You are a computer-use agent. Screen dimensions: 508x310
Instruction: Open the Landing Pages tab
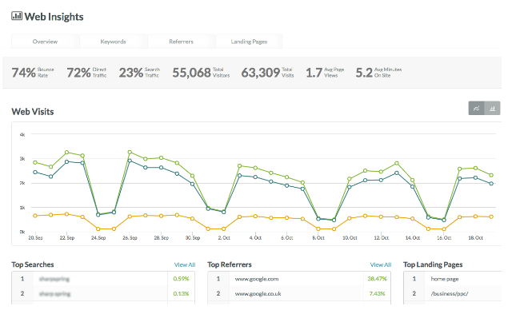[x=249, y=42]
